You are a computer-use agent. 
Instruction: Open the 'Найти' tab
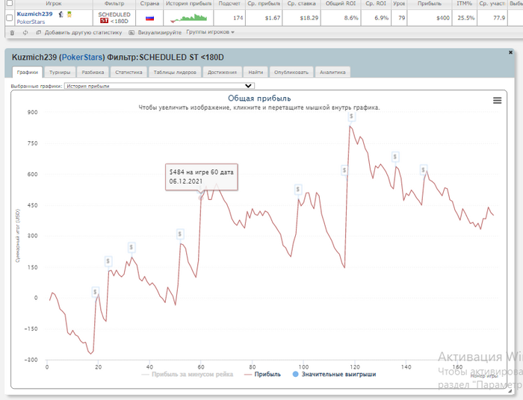point(256,72)
